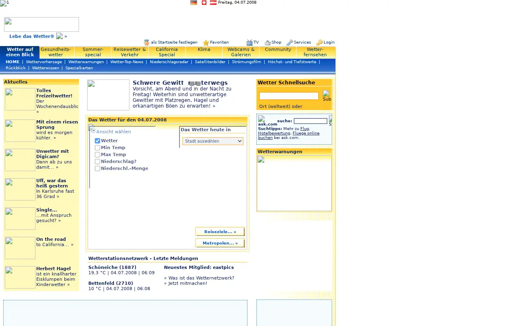Uncheck the Wetter checkbox
This screenshot has width=521, height=326.
pyautogui.click(x=97, y=141)
